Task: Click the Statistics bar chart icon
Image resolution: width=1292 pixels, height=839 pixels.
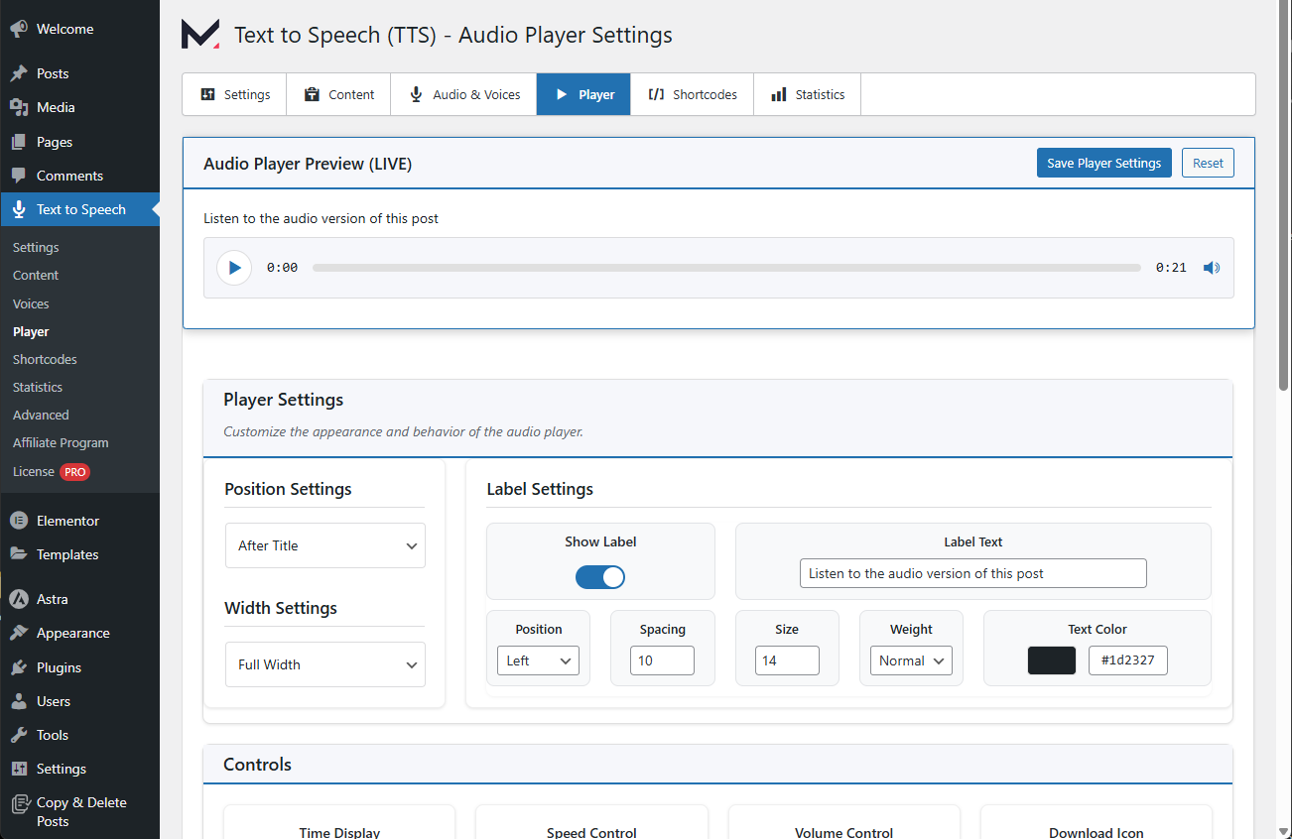Action: point(778,94)
